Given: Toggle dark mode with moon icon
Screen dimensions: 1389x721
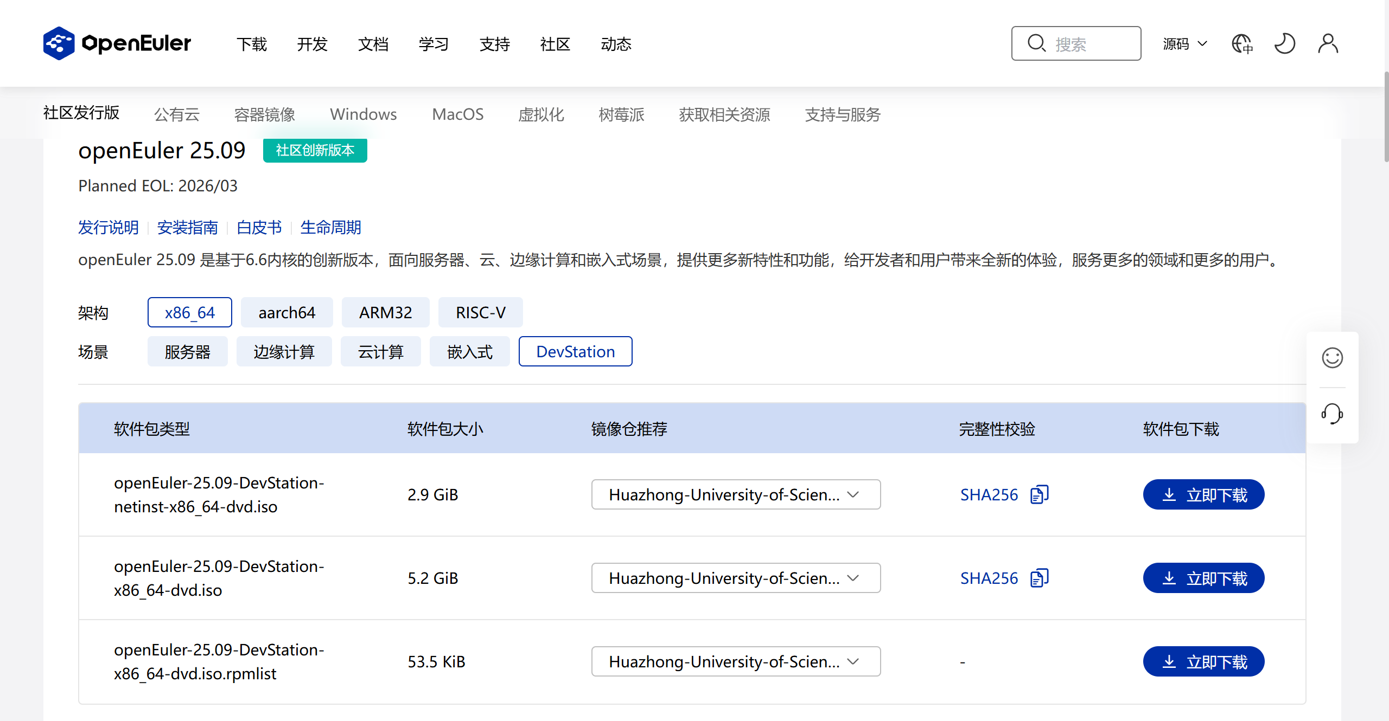Looking at the screenshot, I should point(1285,43).
